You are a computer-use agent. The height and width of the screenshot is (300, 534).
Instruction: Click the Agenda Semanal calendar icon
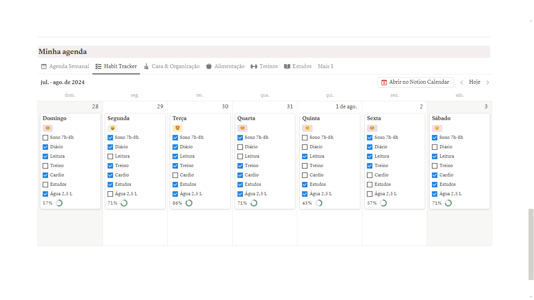[x=44, y=66]
